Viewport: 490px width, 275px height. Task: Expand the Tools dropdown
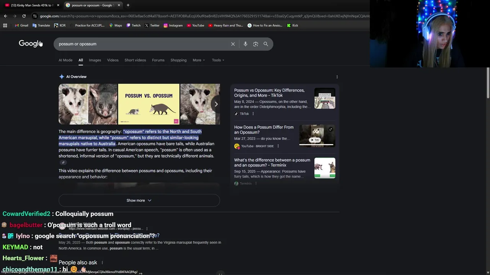click(x=218, y=60)
